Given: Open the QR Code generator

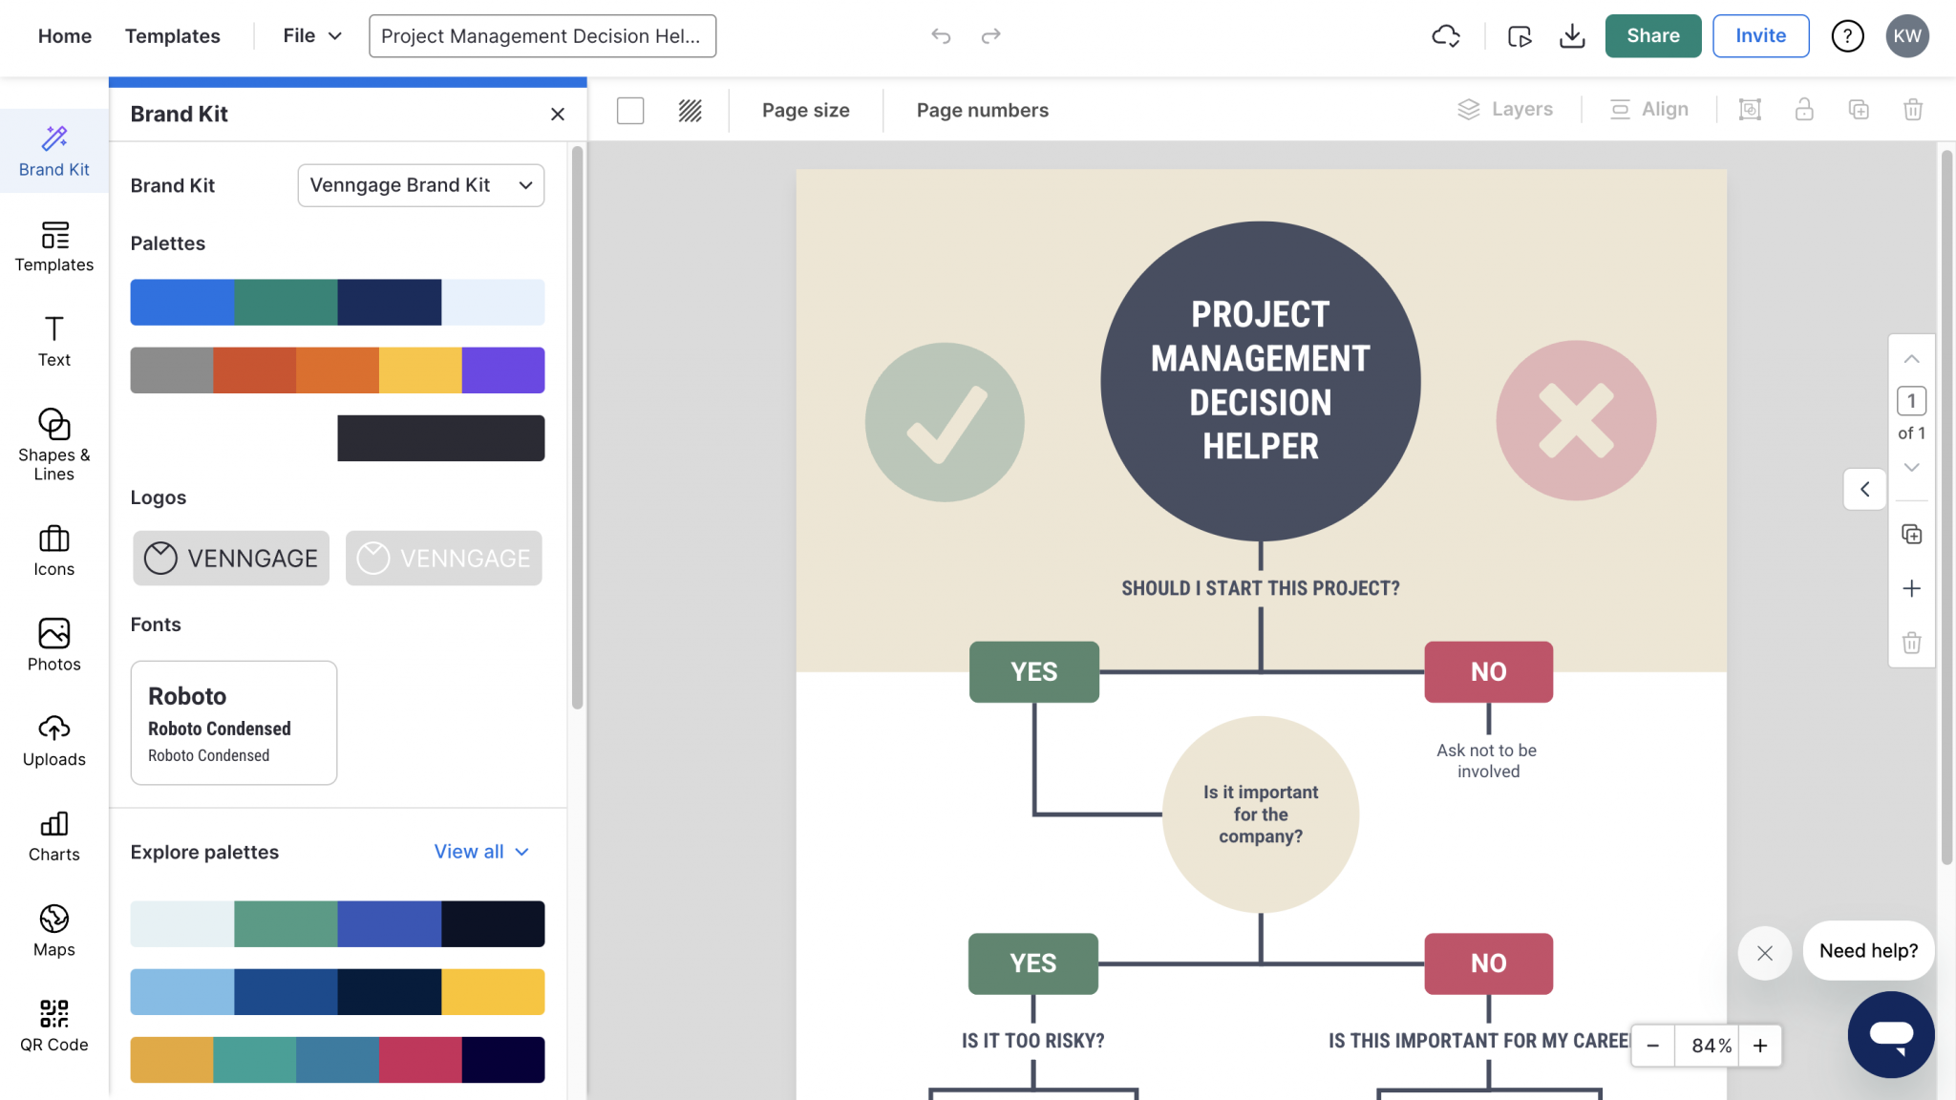Looking at the screenshot, I should 53,1024.
